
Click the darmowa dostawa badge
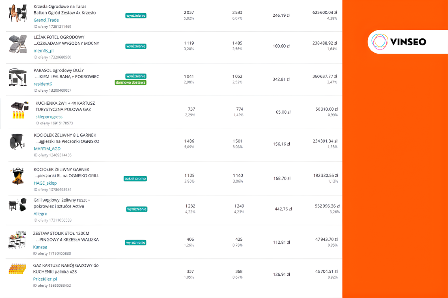tap(130, 82)
